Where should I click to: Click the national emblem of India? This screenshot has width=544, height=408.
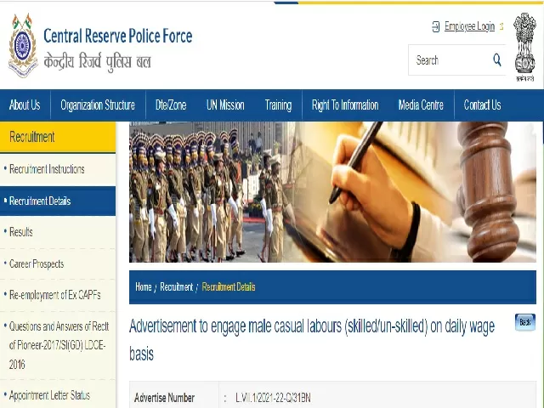524,47
